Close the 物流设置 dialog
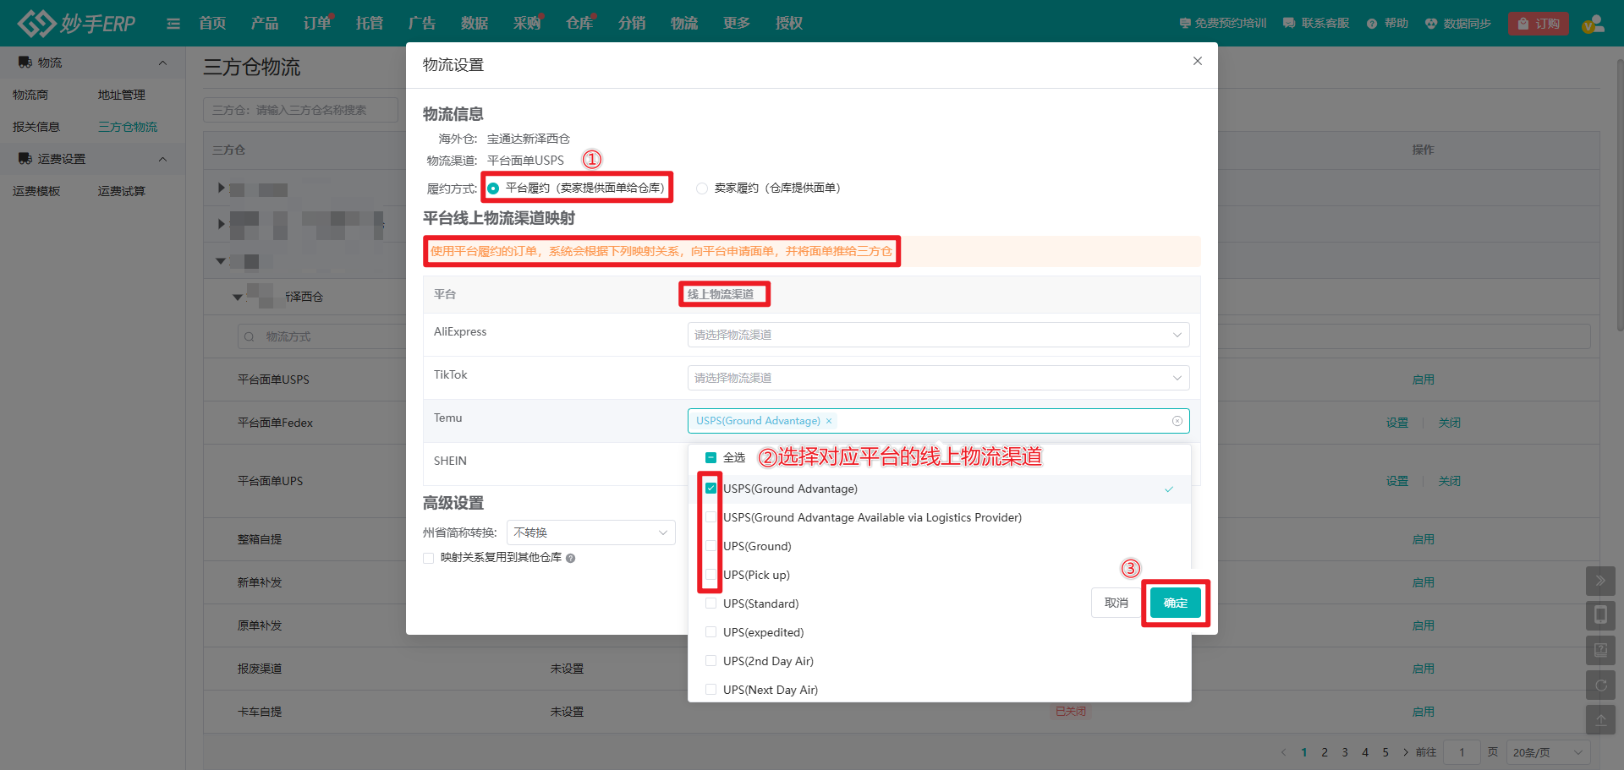This screenshot has width=1624, height=770. 1197,61
